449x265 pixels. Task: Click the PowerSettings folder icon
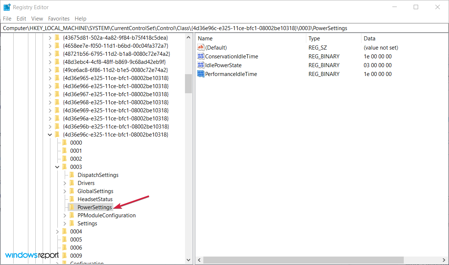pyautogui.click(x=72, y=207)
